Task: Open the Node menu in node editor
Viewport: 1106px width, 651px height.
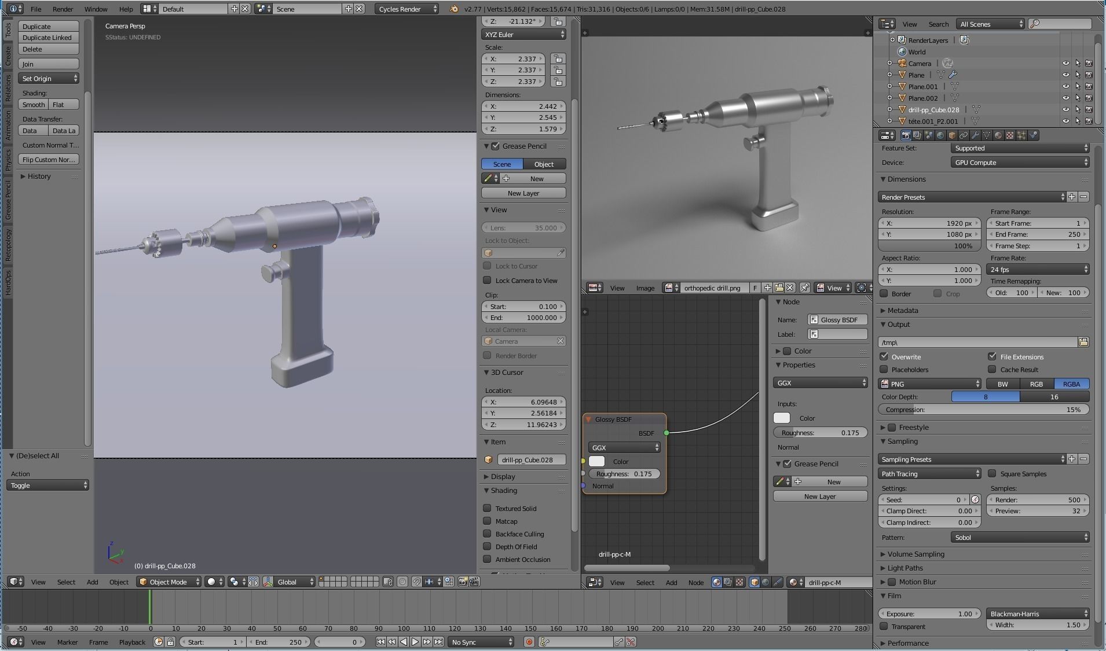Action: 695,582
